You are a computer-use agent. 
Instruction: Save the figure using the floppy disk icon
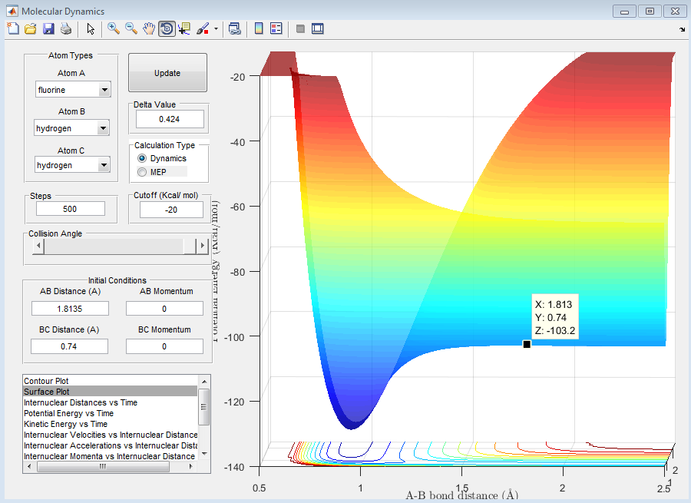(48, 28)
